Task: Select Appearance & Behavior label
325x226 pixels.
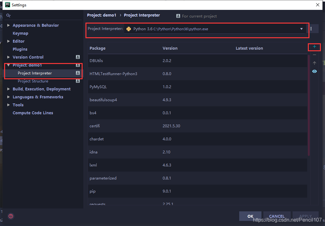Action: coord(36,25)
